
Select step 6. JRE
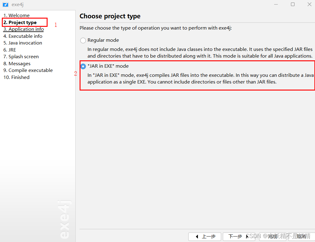(x=10, y=50)
